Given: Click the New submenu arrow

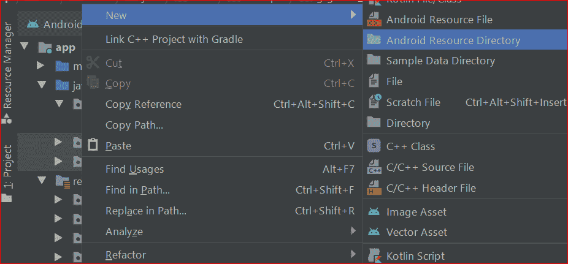Looking at the screenshot, I should (353, 15).
